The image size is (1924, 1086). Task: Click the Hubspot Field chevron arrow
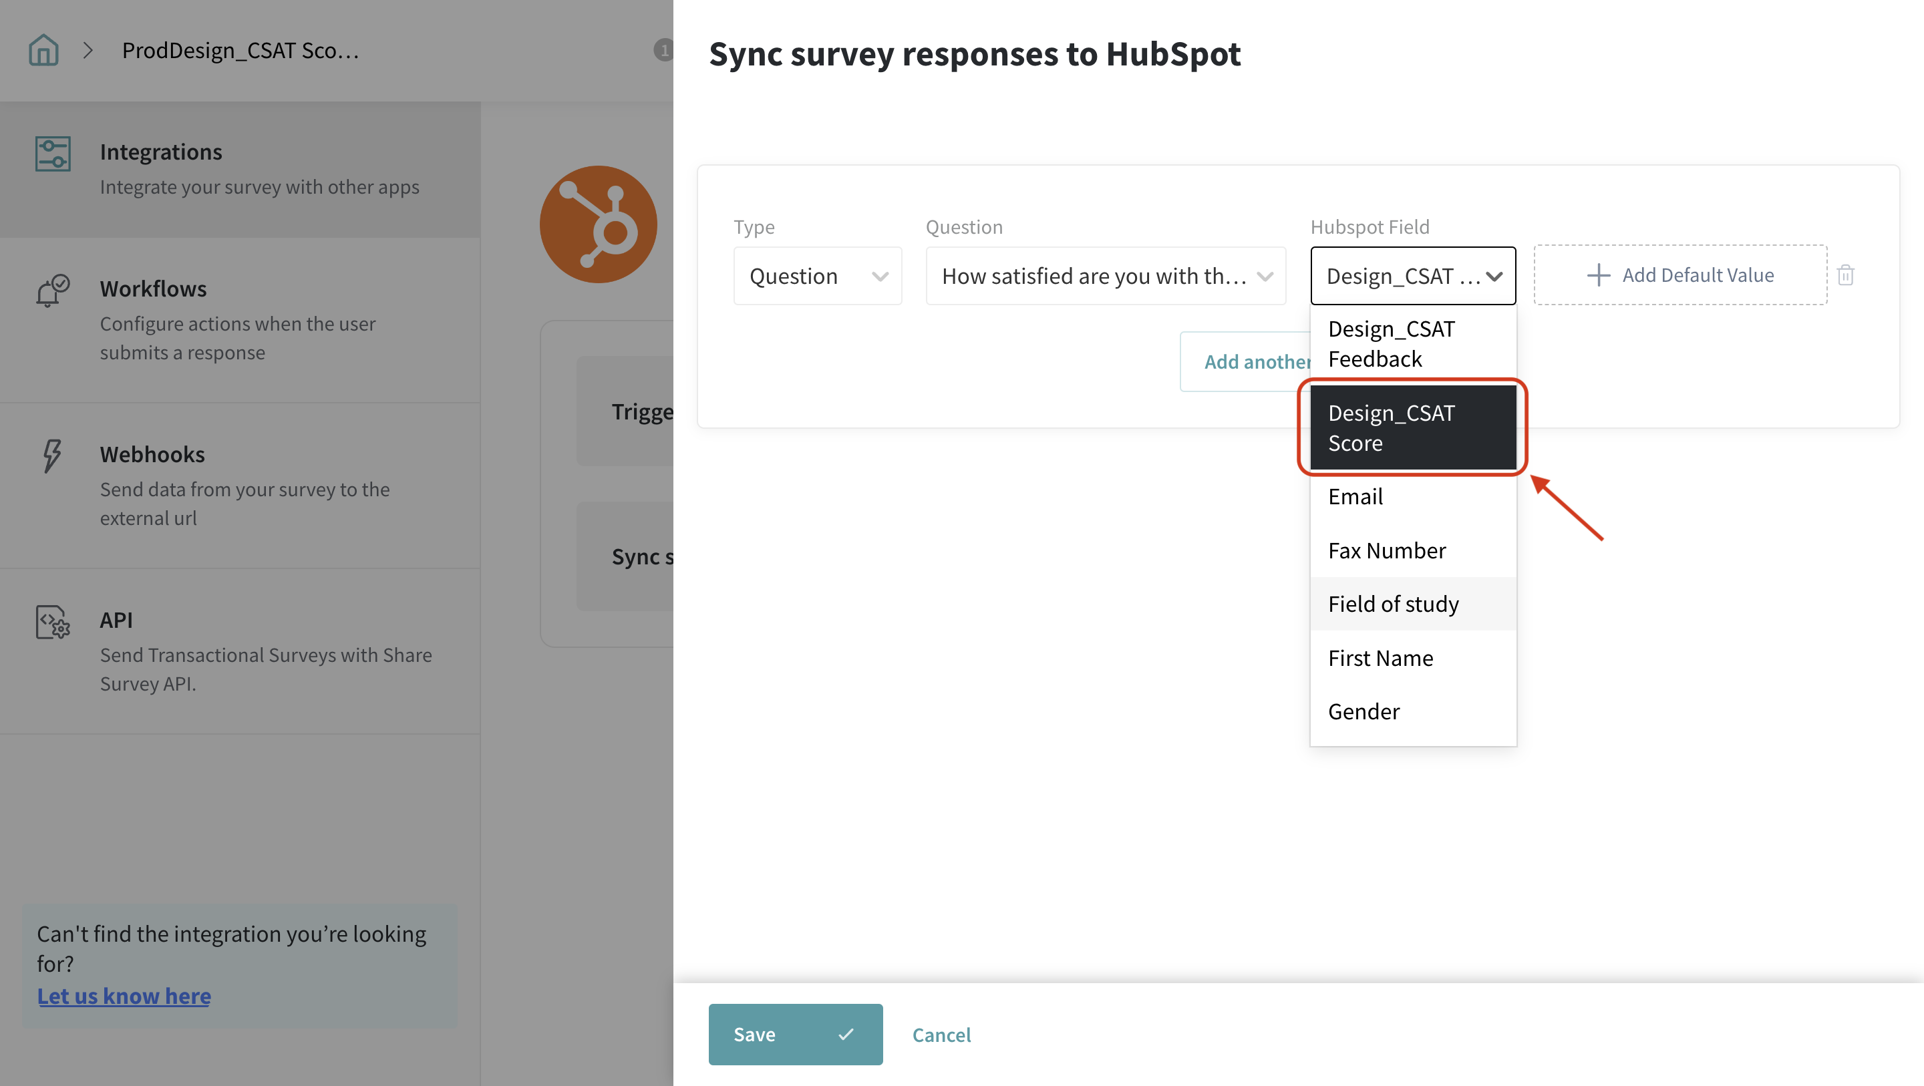(1494, 277)
